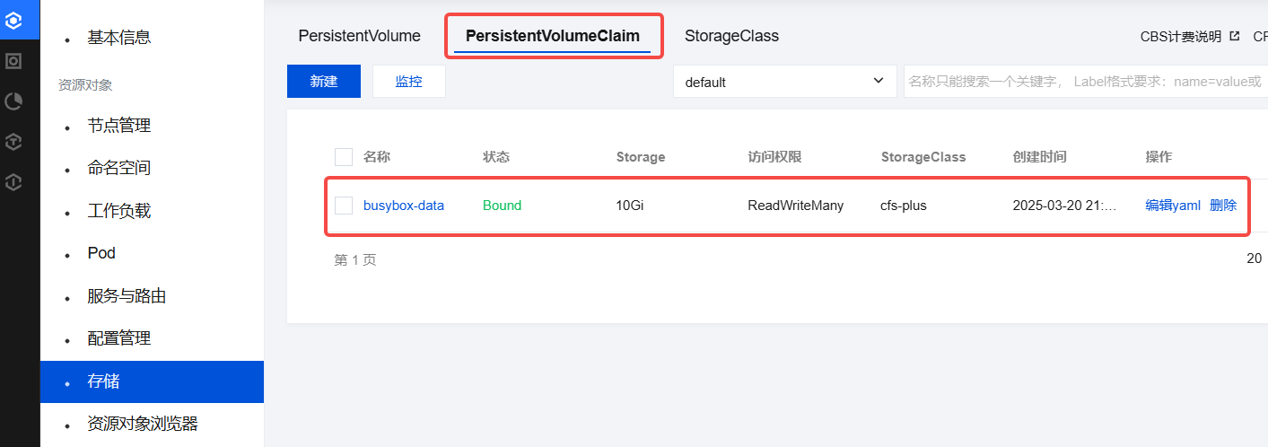Switch to the StorageClass tab
Viewport: 1268px width, 447px height.
coord(731,36)
